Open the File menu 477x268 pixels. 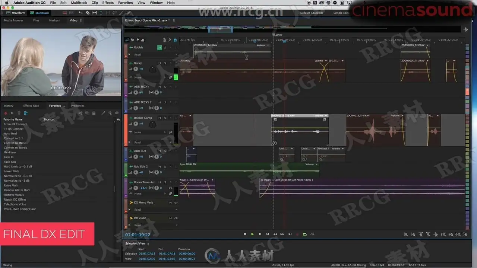(53, 3)
